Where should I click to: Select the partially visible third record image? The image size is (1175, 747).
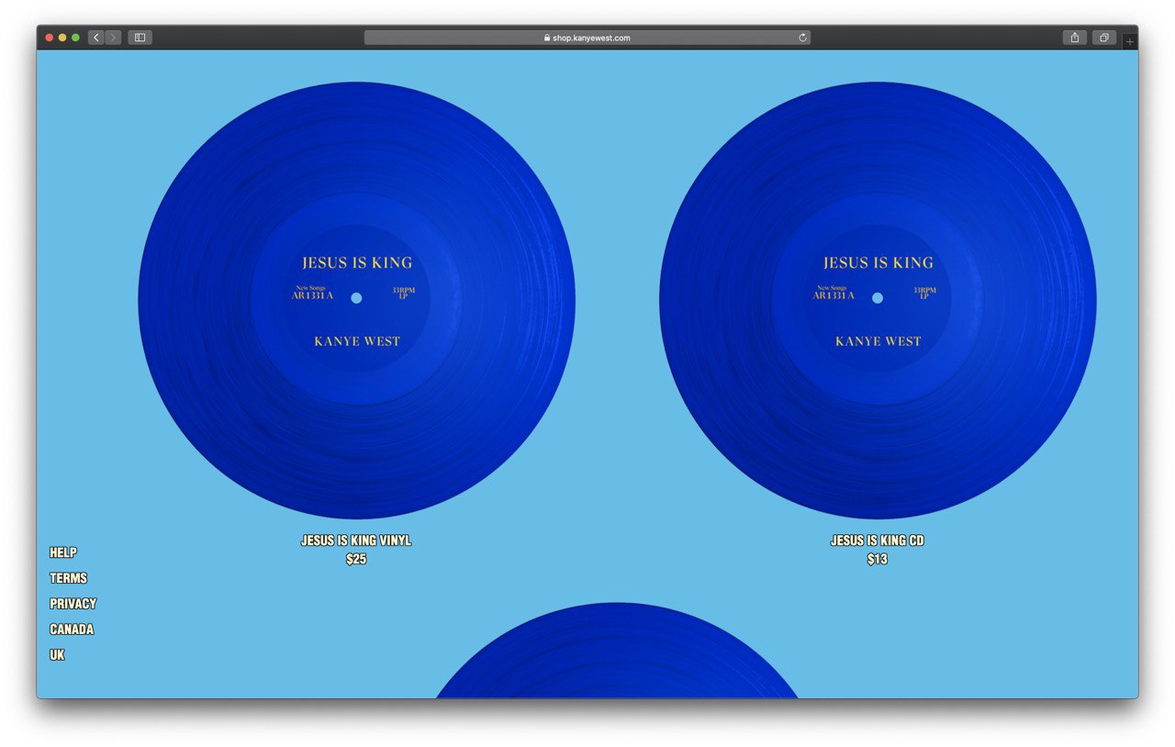(617, 651)
